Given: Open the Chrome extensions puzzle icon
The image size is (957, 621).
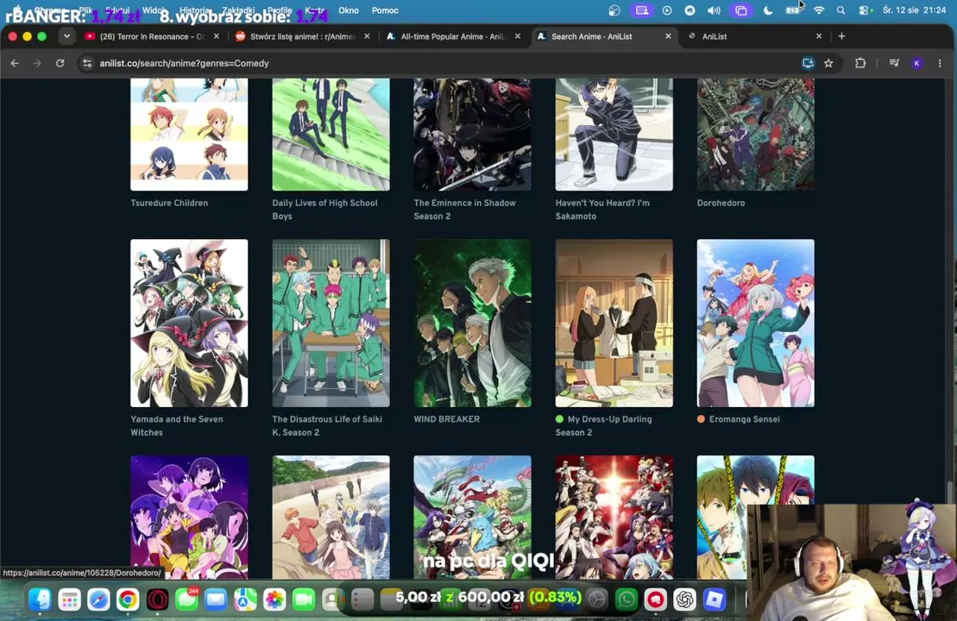Looking at the screenshot, I should [x=860, y=63].
